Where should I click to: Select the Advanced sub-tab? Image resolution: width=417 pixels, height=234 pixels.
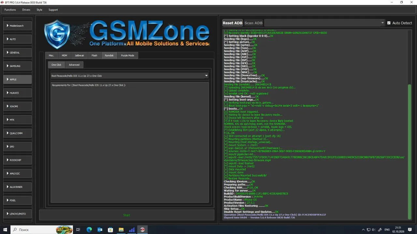[74, 65]
